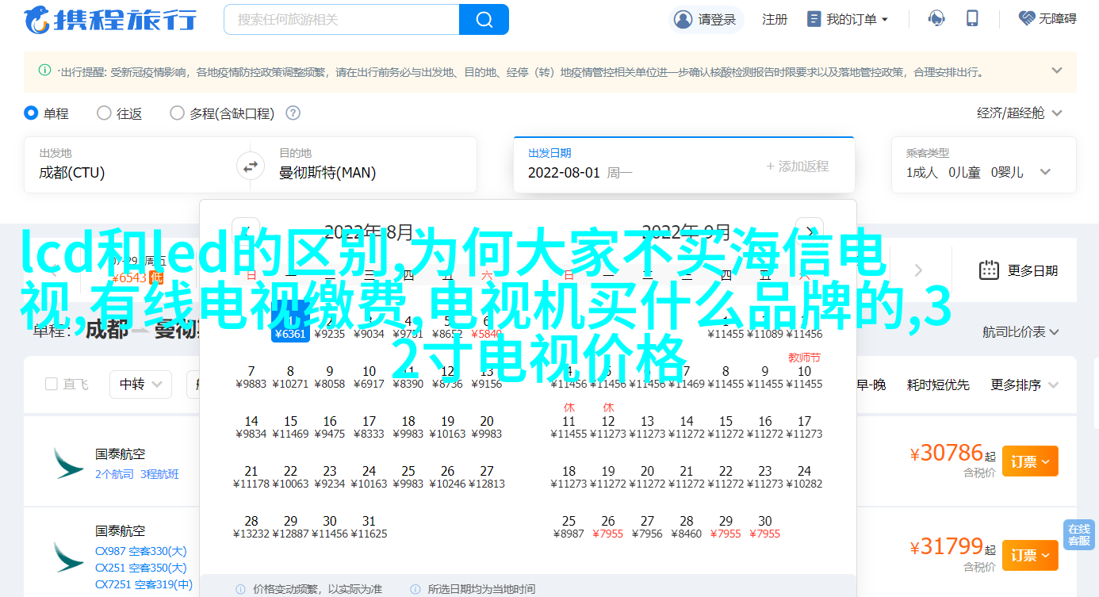
Task: Tick the 直飞 direct flight checkbox
Action: pos(52,384)
